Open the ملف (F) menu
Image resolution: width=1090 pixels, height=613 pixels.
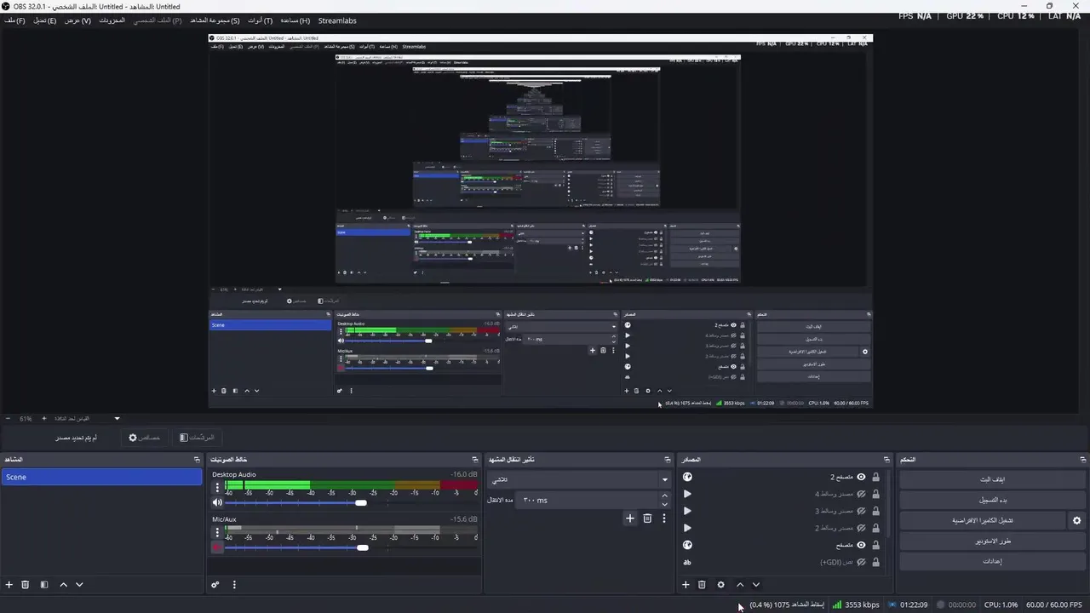(14, 20)
